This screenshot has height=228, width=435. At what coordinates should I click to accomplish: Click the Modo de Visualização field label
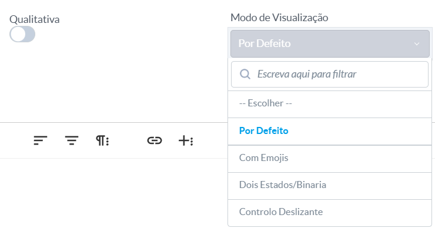tap(279, 18)
